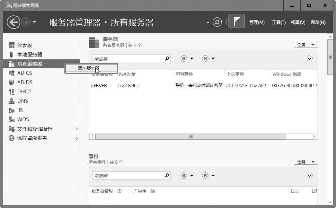
Task: Click the forward navigation arrow
Action: (x=26, y=22)
